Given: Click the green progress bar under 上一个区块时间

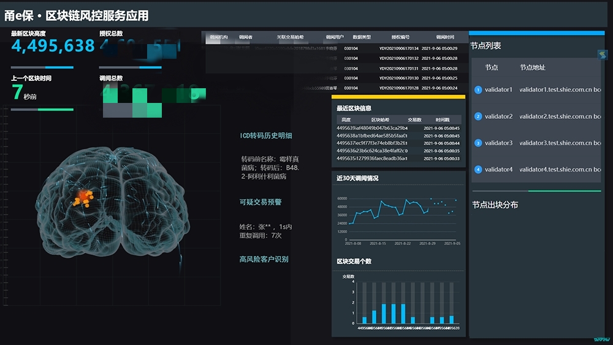Looking at the screenshot, I should pyautogui.click(x=42, y=110).
